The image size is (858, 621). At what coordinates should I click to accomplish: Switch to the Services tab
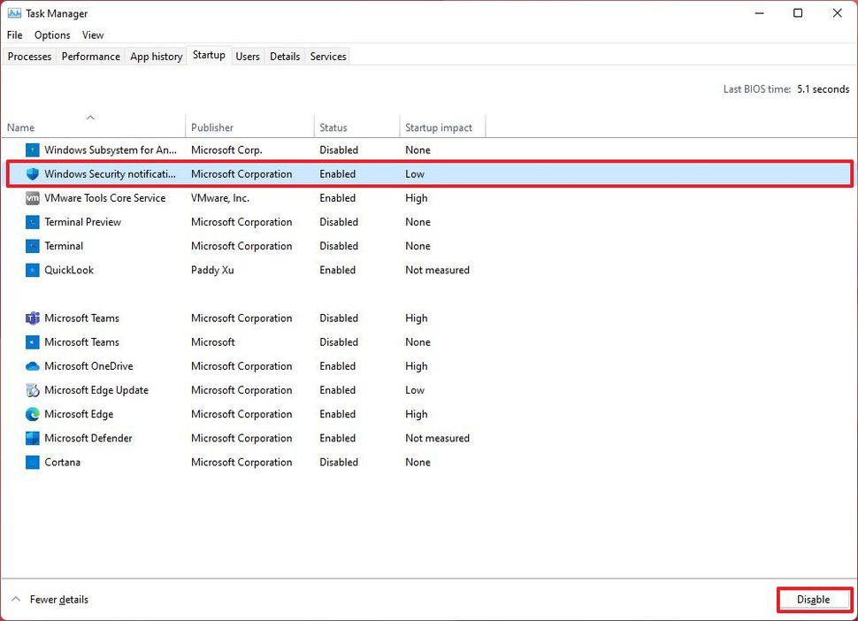coord(327,56)
